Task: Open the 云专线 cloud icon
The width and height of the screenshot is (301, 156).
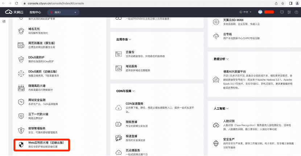Action: (x=216, y=36)
